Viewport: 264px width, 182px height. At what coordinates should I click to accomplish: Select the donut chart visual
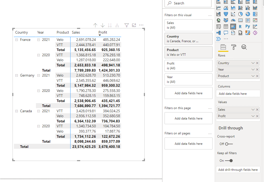click(x=248, y=14)
